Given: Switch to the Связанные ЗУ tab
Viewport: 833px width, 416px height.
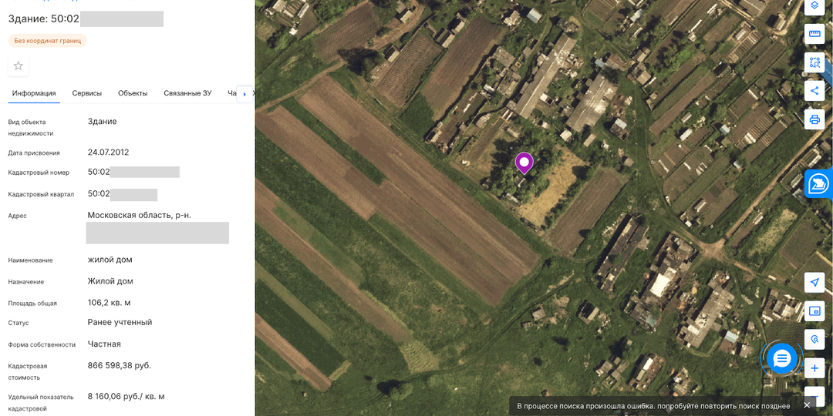Looking at the screenshot, I should (x=187, y=93).
